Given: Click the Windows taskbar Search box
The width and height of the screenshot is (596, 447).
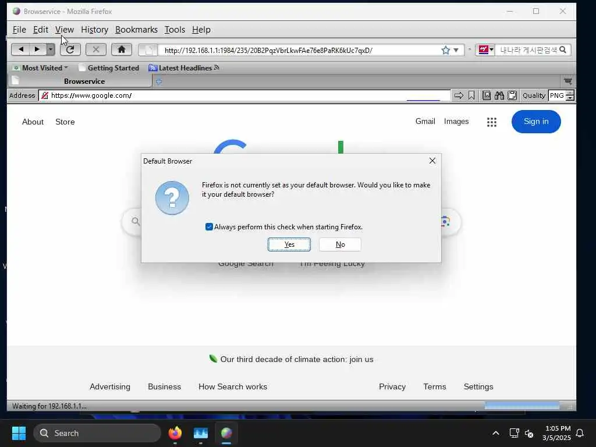Looking at the screenshot, I should [x=97, y=433].
